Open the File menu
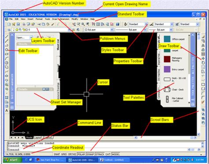Viewport: 209px width, 164px height. click(11, 19)
